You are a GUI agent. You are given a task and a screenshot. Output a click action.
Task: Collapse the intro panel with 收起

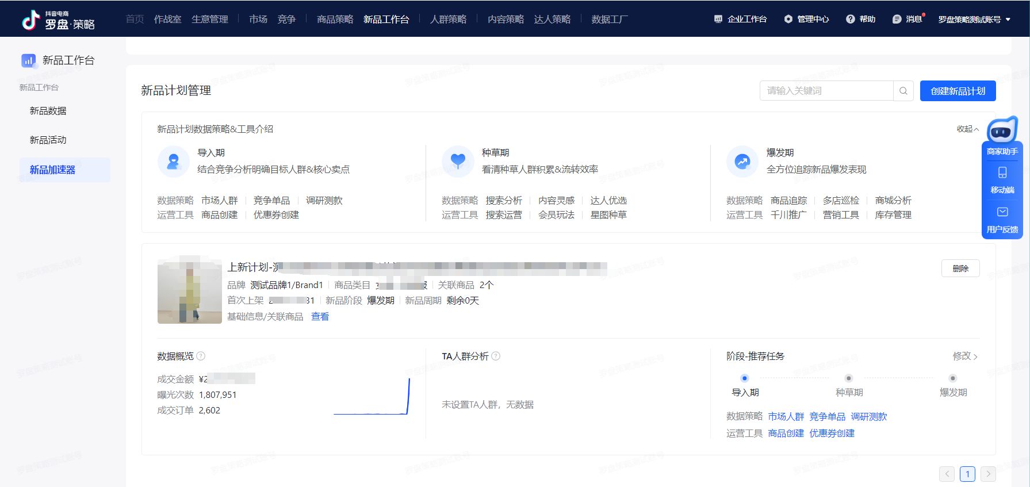point(967,129)
